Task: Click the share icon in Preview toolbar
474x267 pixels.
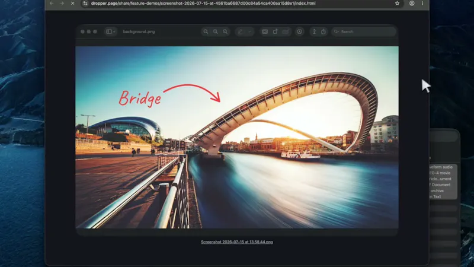Action: click(324, 31)
